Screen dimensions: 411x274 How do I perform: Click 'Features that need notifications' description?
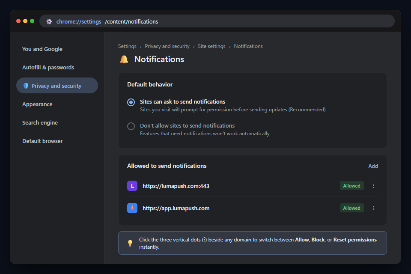coord(205,134)
